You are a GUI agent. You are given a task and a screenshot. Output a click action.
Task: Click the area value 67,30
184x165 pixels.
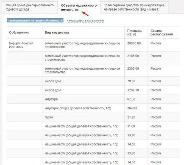[x=131, y=99]
